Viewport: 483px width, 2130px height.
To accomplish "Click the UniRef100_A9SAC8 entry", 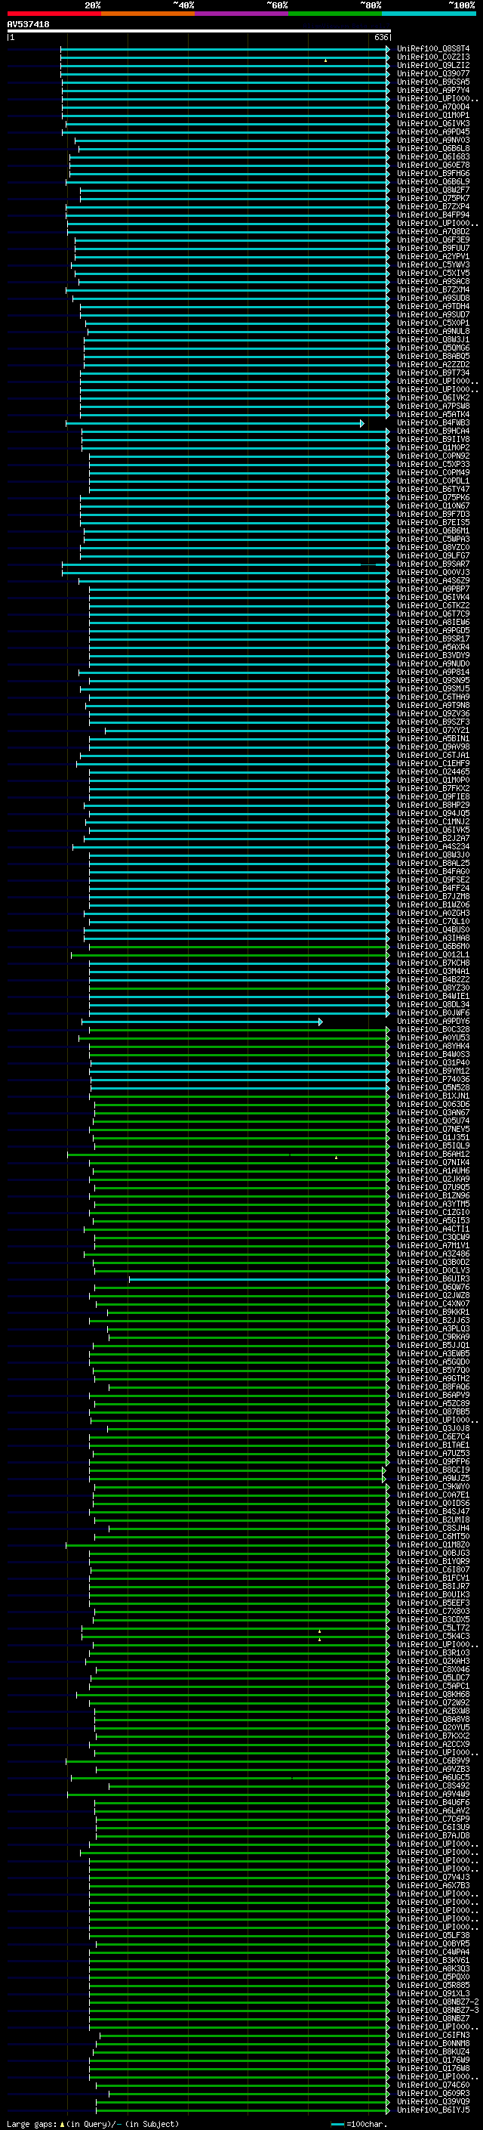I will (x=433, y=282).
